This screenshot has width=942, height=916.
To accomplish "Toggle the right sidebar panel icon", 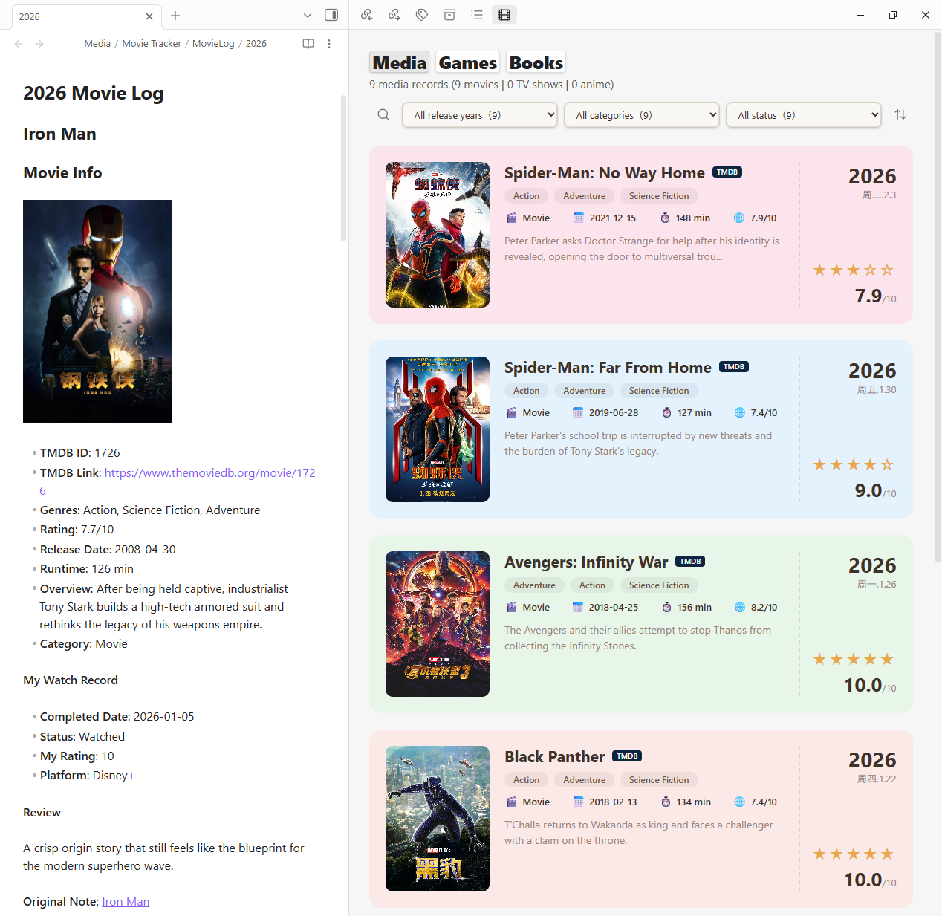I will click(x=331, y=15).
